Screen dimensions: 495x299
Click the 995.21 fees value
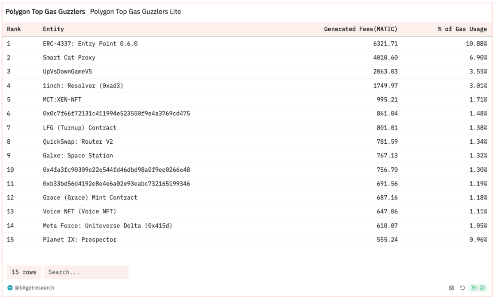(387, 99)
